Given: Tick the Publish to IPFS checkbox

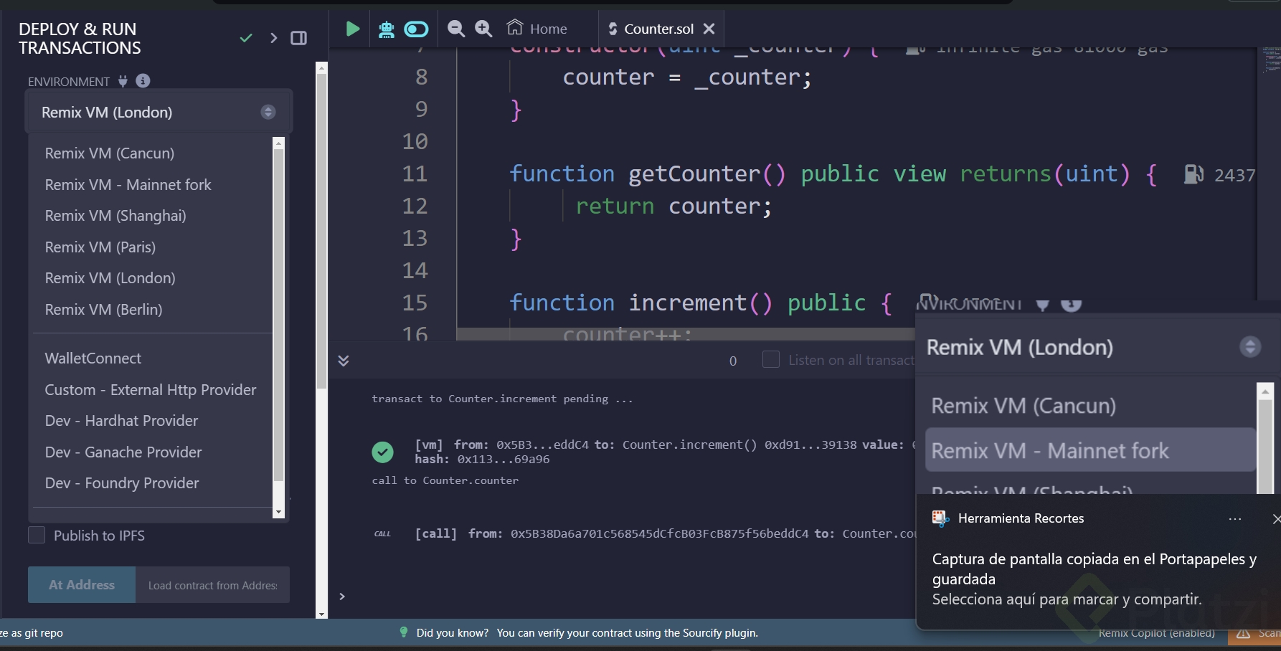Looking at the screenshot, I should [x=37, y=535].
